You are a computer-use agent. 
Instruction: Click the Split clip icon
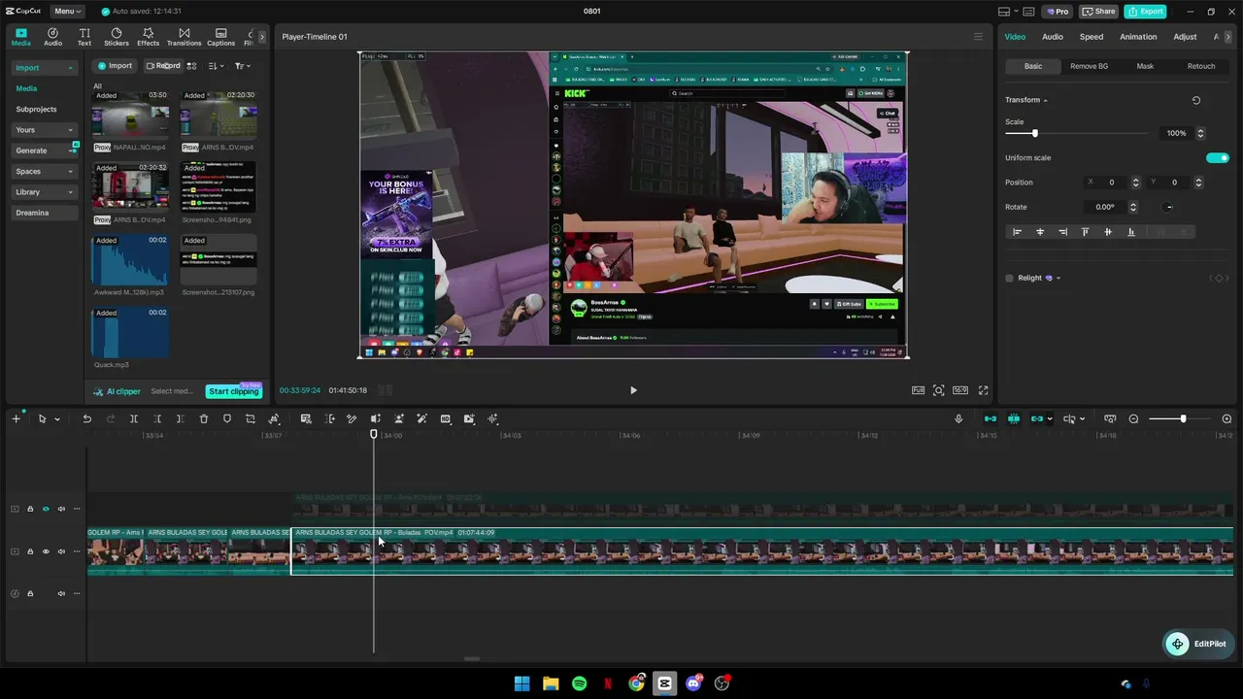[x=134, y=418]
